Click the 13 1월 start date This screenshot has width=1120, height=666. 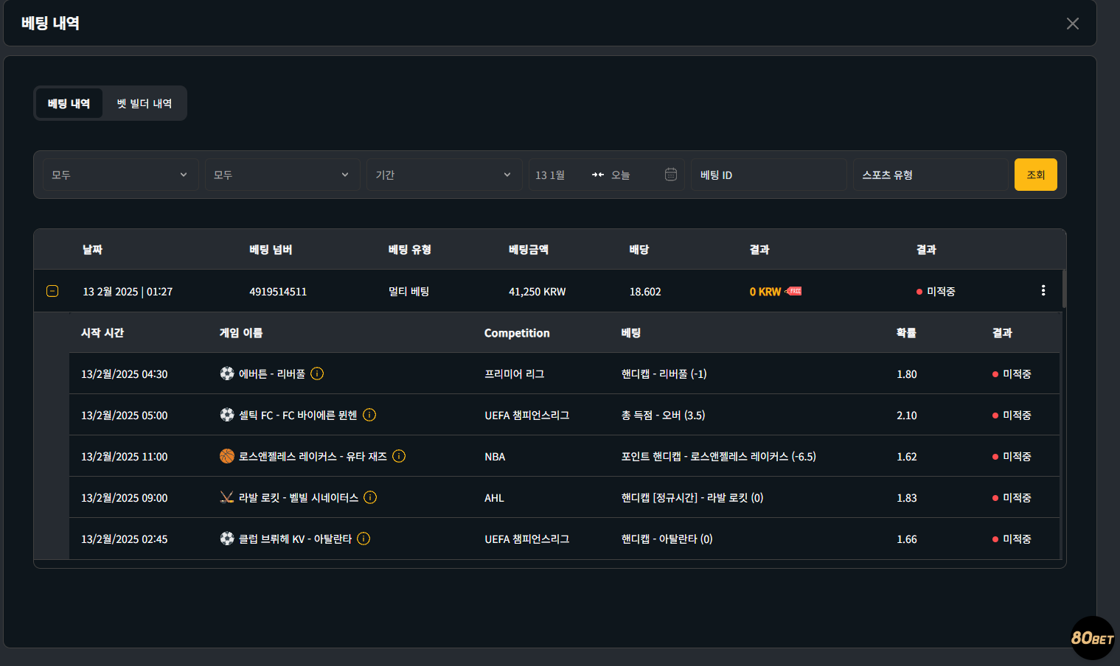(550, 175)
